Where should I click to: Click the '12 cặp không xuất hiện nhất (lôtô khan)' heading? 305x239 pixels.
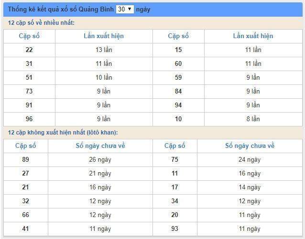tap(63, 132)
